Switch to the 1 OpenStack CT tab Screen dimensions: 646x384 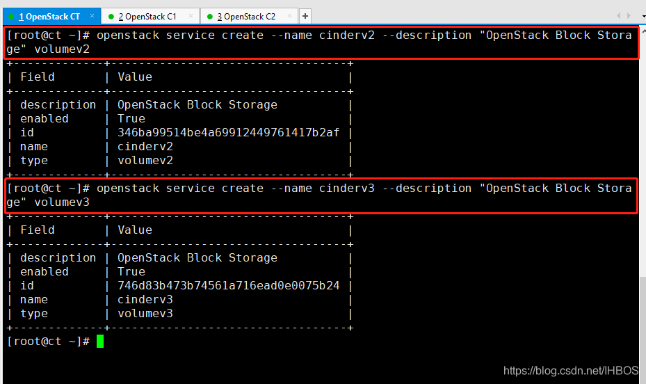(x=51, y=17)
